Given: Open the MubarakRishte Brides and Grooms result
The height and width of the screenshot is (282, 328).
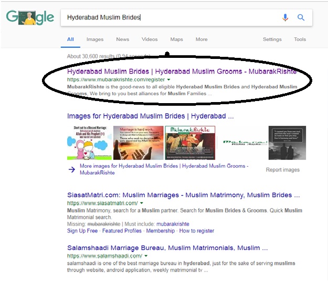Looking at the screenshot, I should click(182, 71).
